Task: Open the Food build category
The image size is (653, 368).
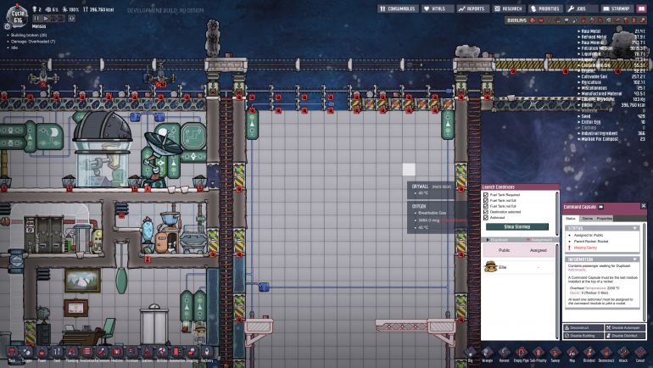Action: [x=57, y=353]
